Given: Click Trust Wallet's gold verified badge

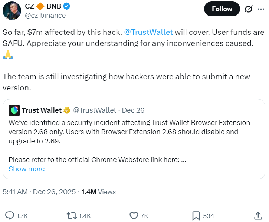Looking at the screenshot, I should click(67, 110).
